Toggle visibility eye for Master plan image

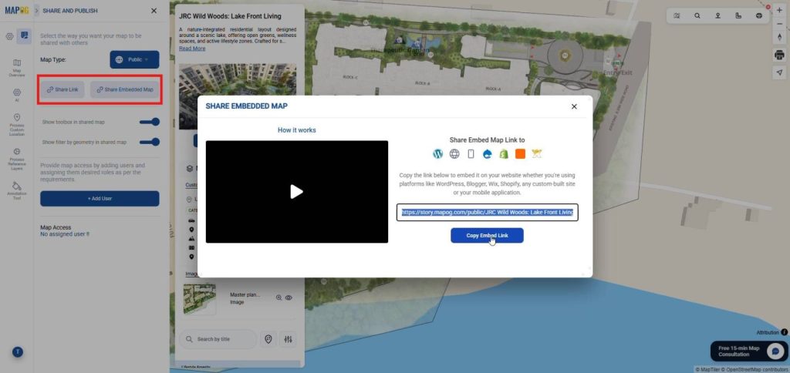[289, 297]
